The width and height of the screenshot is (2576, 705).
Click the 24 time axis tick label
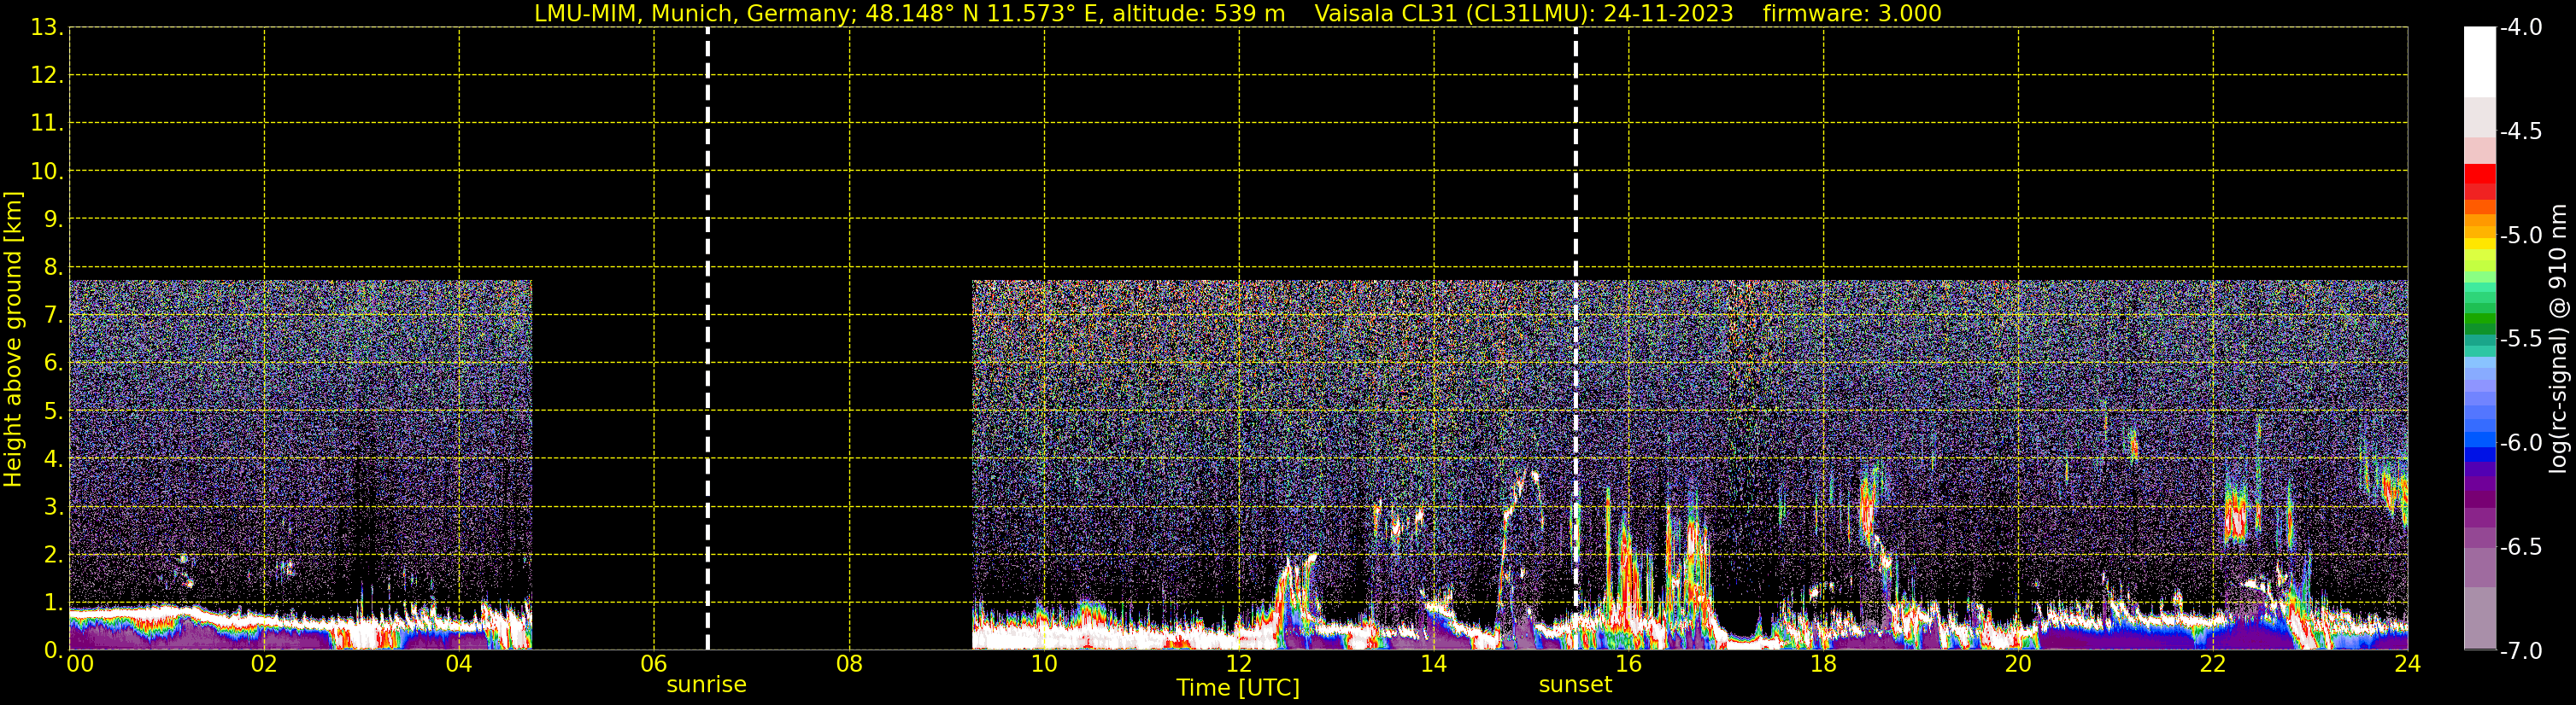2408,663
